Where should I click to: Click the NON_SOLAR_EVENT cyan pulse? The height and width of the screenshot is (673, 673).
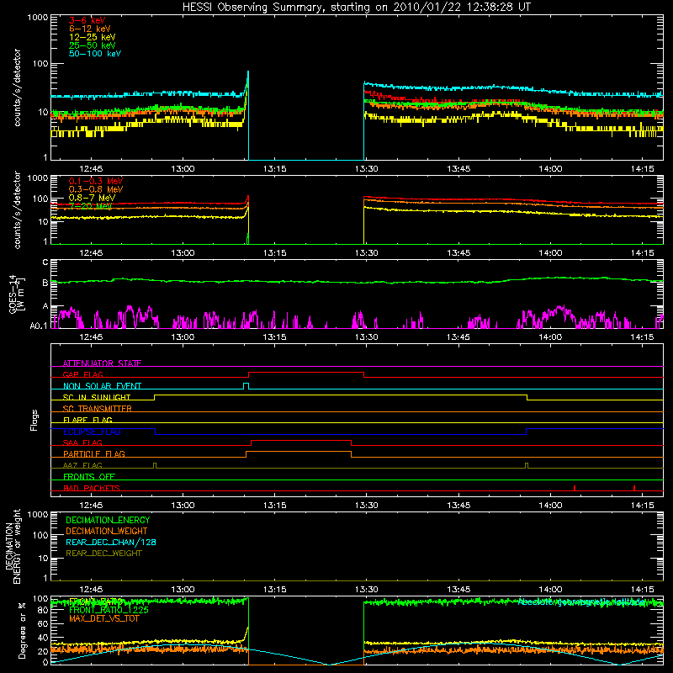[246, 386]
